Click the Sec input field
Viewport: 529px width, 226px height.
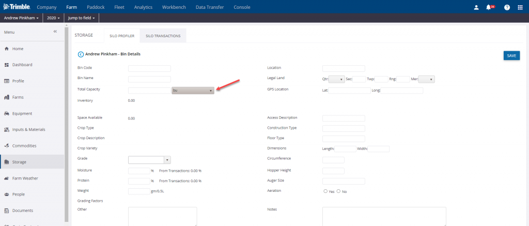tap(359, 80)
